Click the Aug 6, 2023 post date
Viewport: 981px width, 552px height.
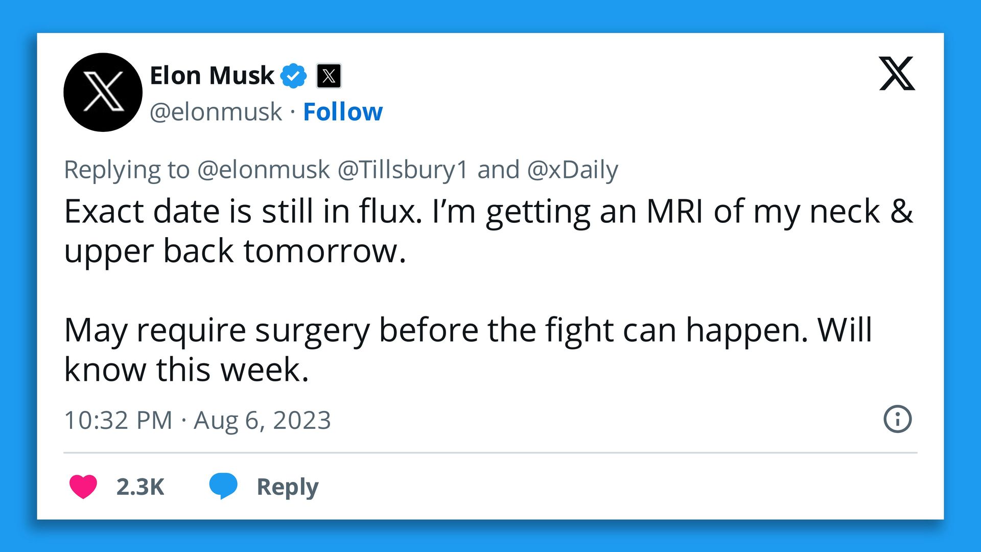[x=262, y=420]
